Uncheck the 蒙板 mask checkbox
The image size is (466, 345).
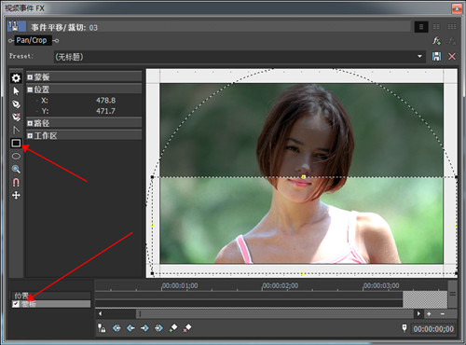coord(16,304)
